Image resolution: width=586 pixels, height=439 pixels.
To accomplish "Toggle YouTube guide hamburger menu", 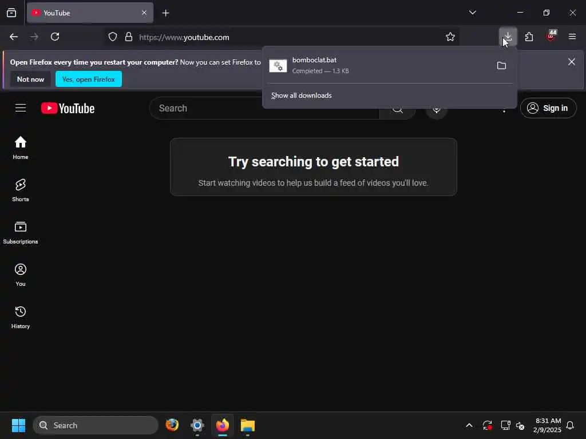I will 21,108.
